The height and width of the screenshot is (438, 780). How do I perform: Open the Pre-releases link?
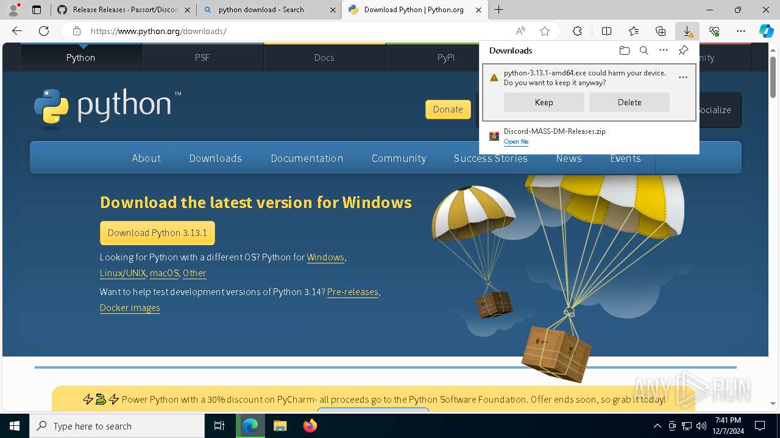tap(353, 292)
